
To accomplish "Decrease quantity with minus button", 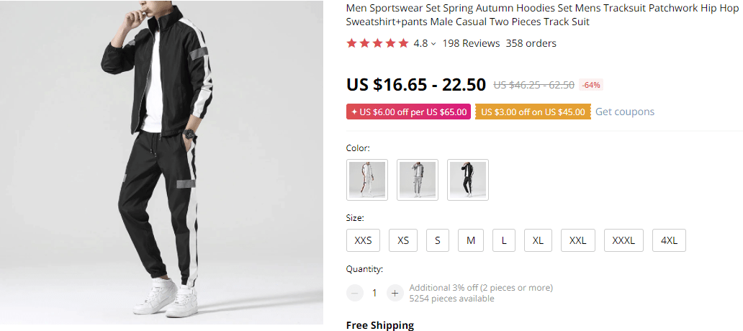I will tap(355, 293).
